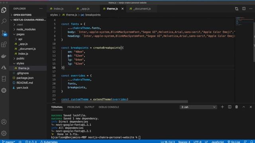Split the terminal panel
The image size is (255, 143).
[229, 107]
